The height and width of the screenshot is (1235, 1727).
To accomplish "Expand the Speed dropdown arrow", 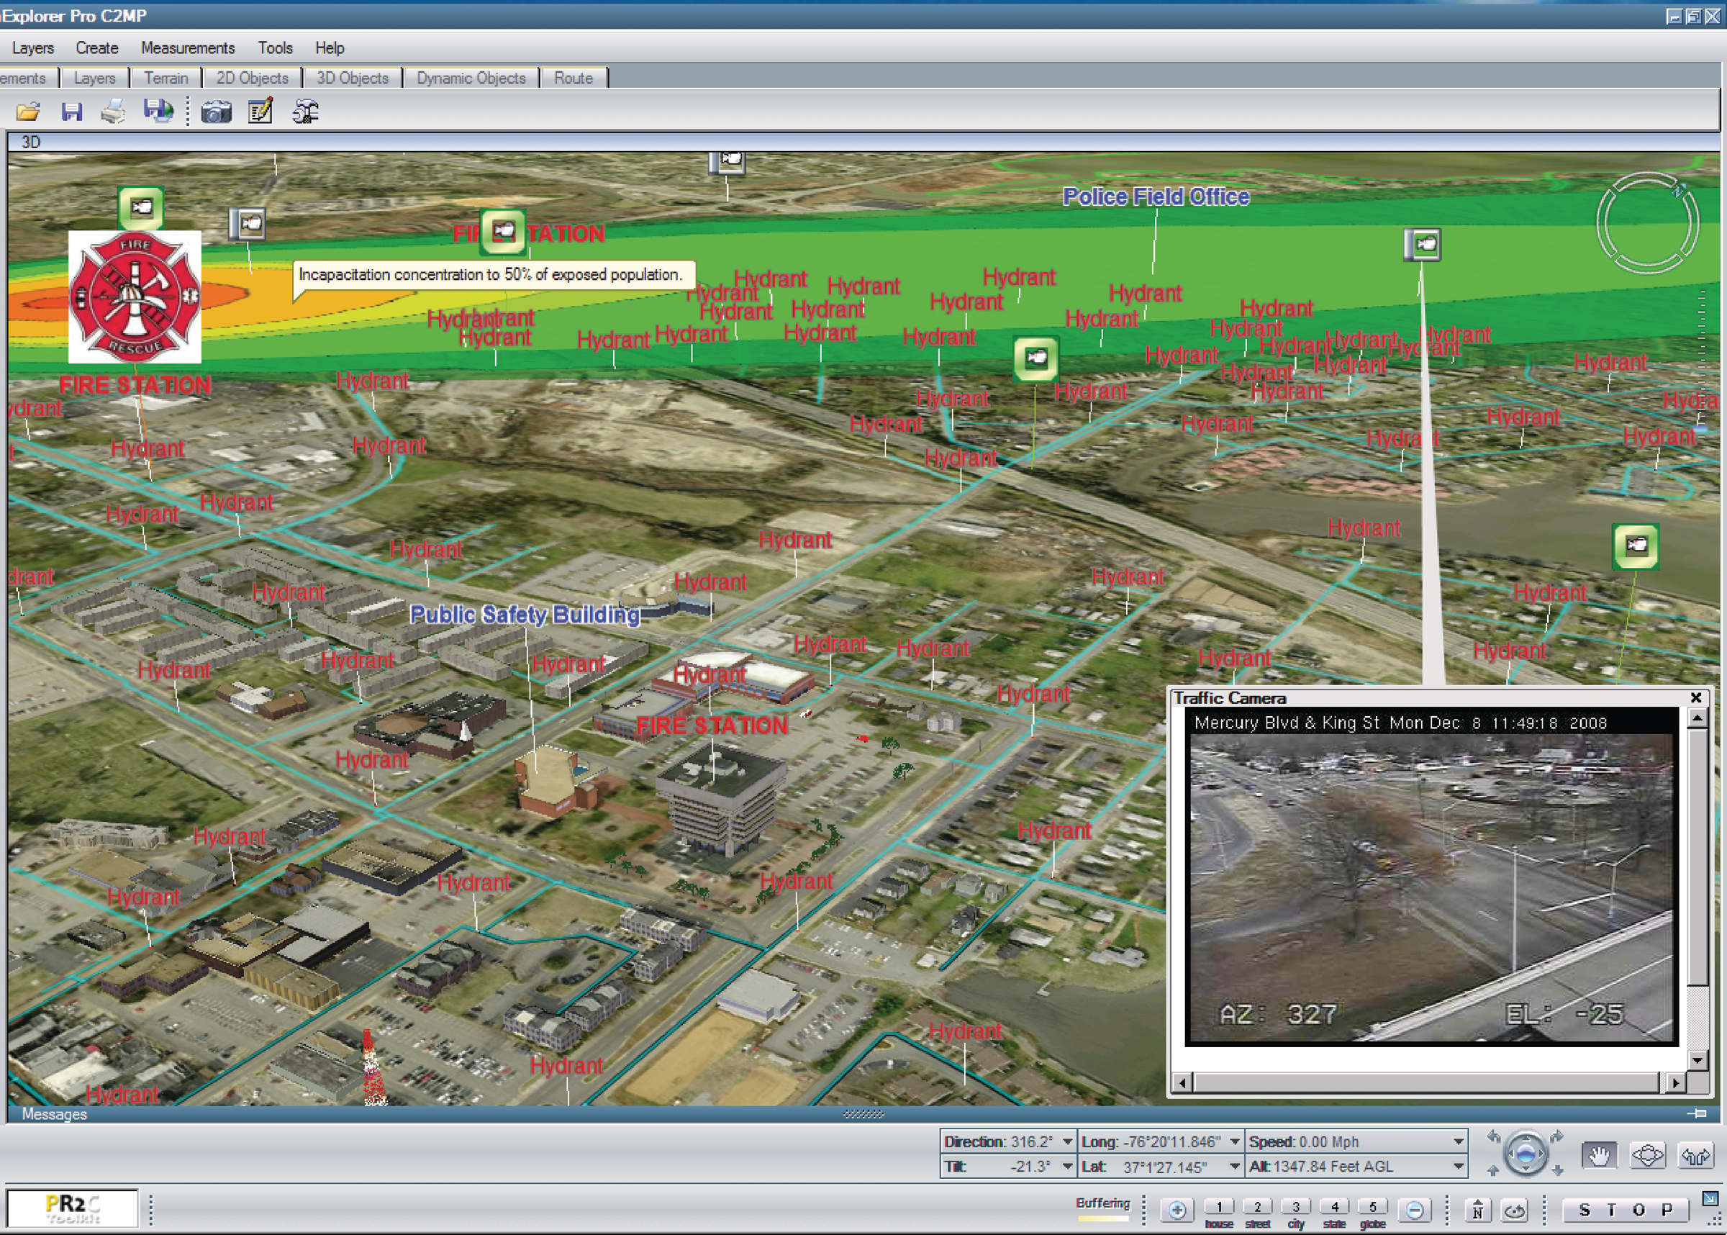I will coord(1458,1141).
